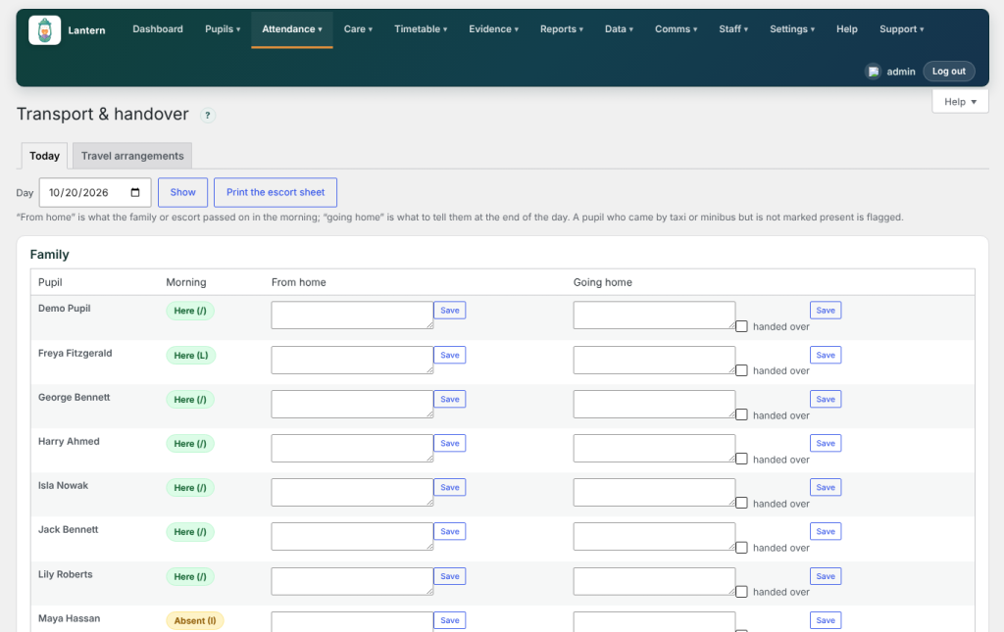Save Jack Bennett's Going home note
This screenshot has height=632, width=1004.
click(826, 532)
